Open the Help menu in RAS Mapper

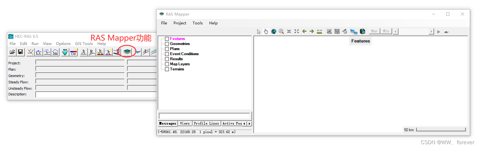tap(213, 23)
